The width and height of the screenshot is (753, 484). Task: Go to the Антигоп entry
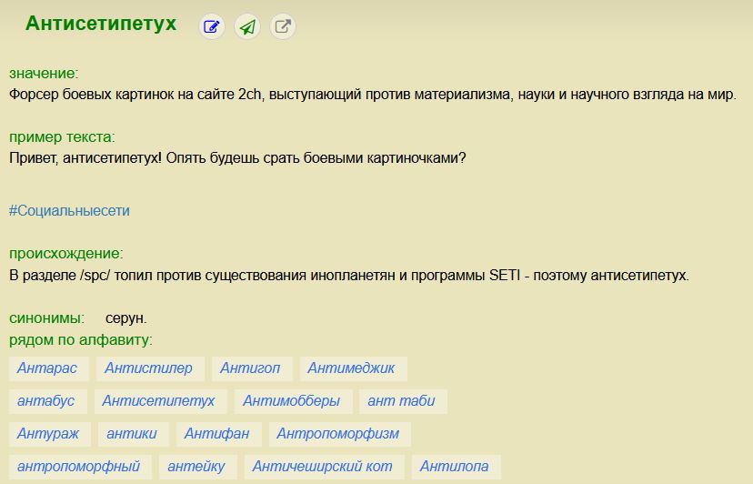tap(250, 368)
